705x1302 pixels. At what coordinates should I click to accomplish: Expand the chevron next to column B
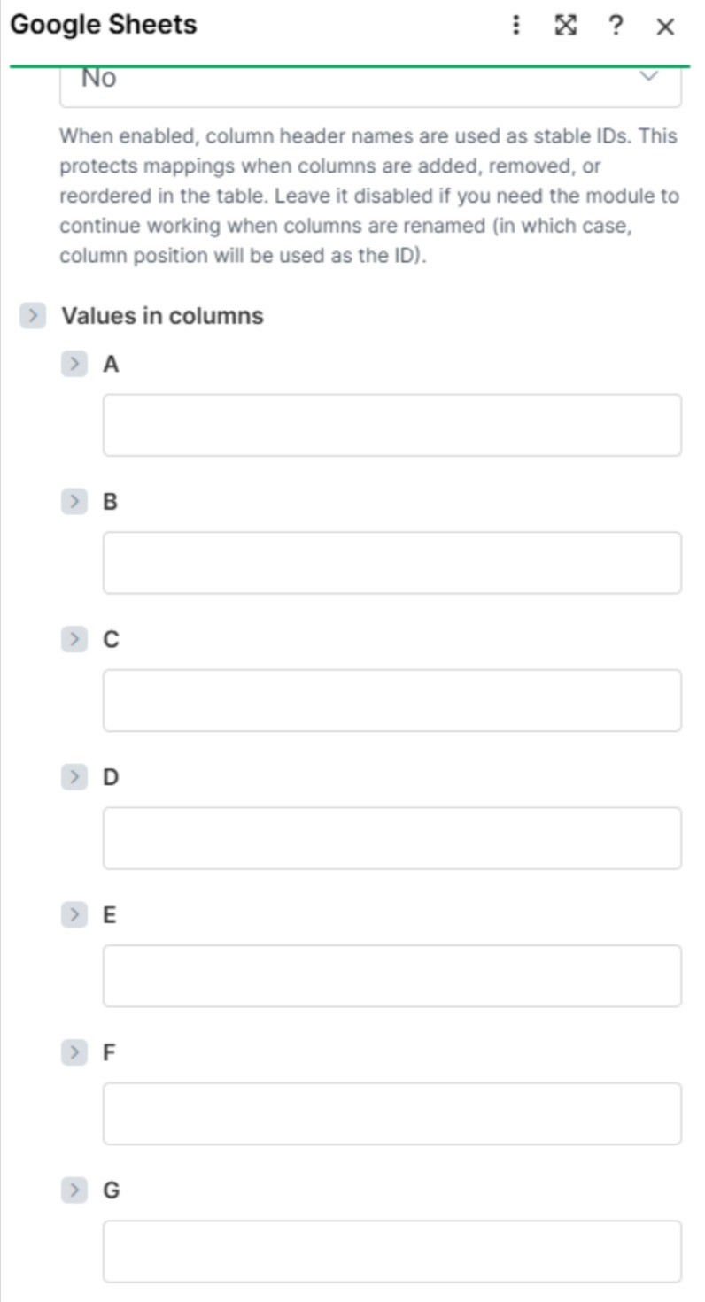coord(74,502)
